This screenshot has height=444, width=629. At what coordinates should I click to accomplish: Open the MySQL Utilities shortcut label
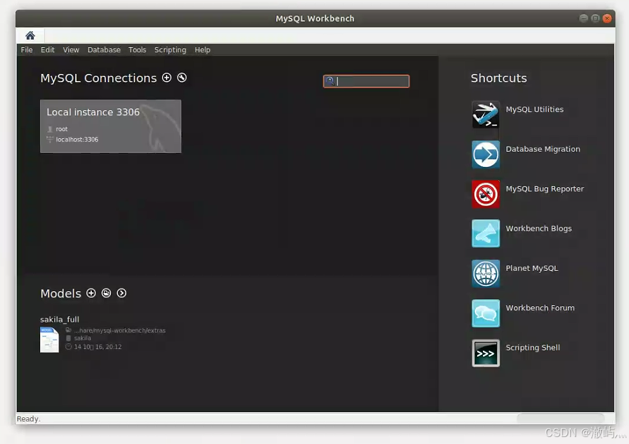point(535,110)
